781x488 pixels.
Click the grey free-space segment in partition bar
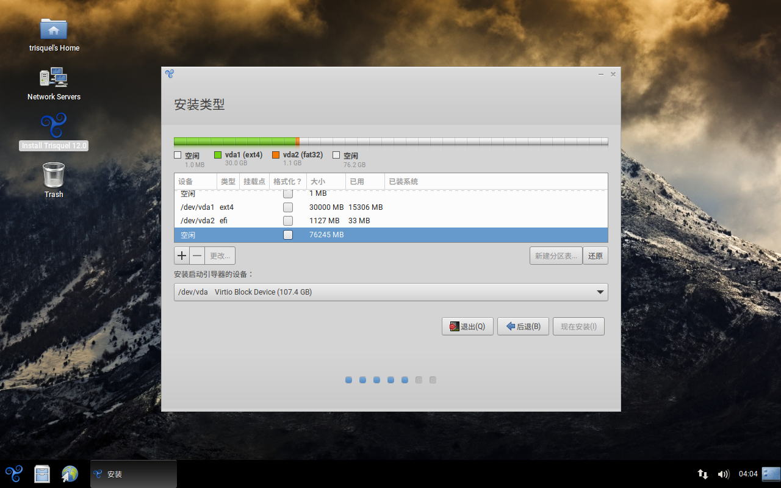(453, 142)
